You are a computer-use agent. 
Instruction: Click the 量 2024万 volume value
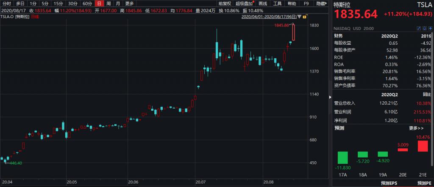(206, 11)
